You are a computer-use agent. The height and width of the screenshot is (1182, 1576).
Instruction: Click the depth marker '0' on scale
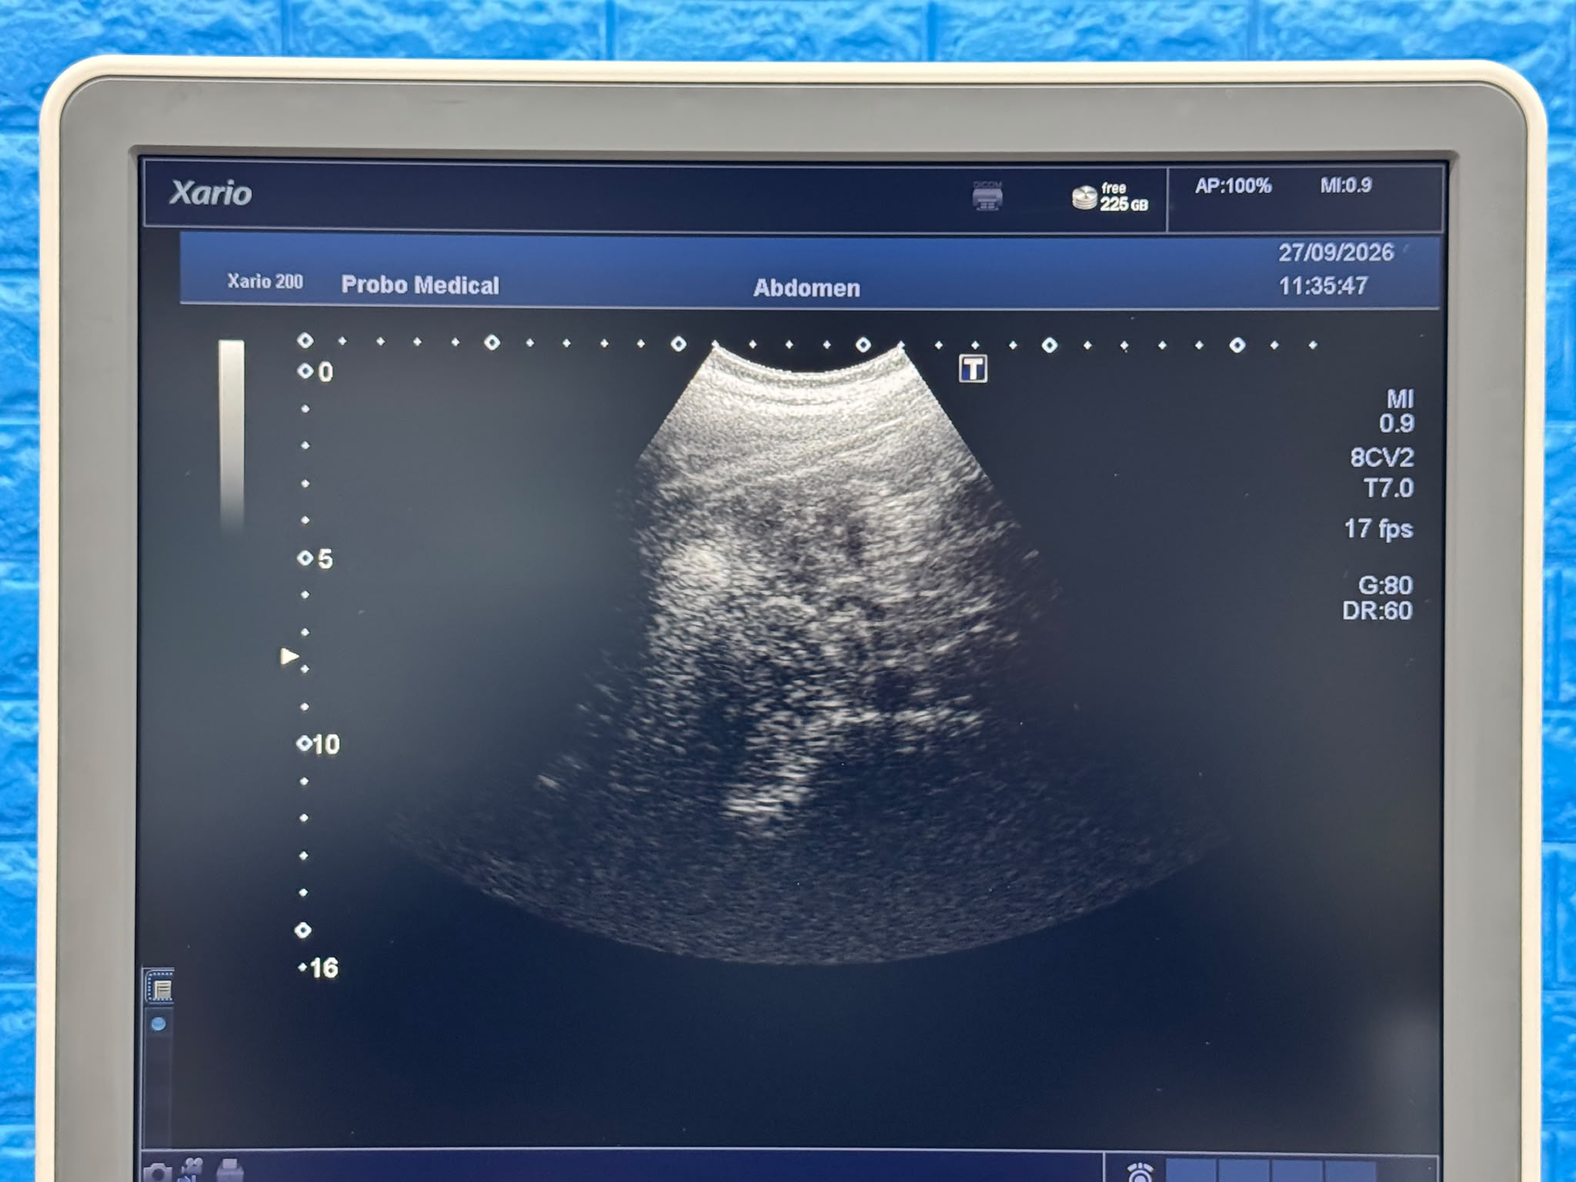[x=326, y=372]
